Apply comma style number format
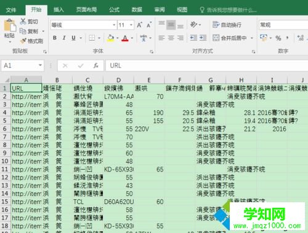 tap(288, 38)
